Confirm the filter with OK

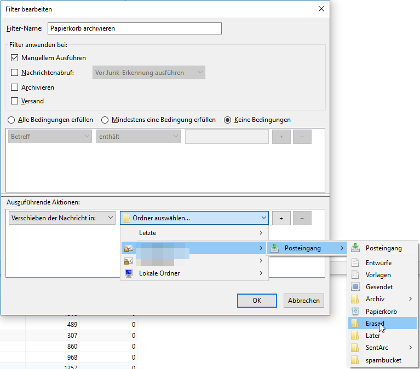(x=257, y=301)
